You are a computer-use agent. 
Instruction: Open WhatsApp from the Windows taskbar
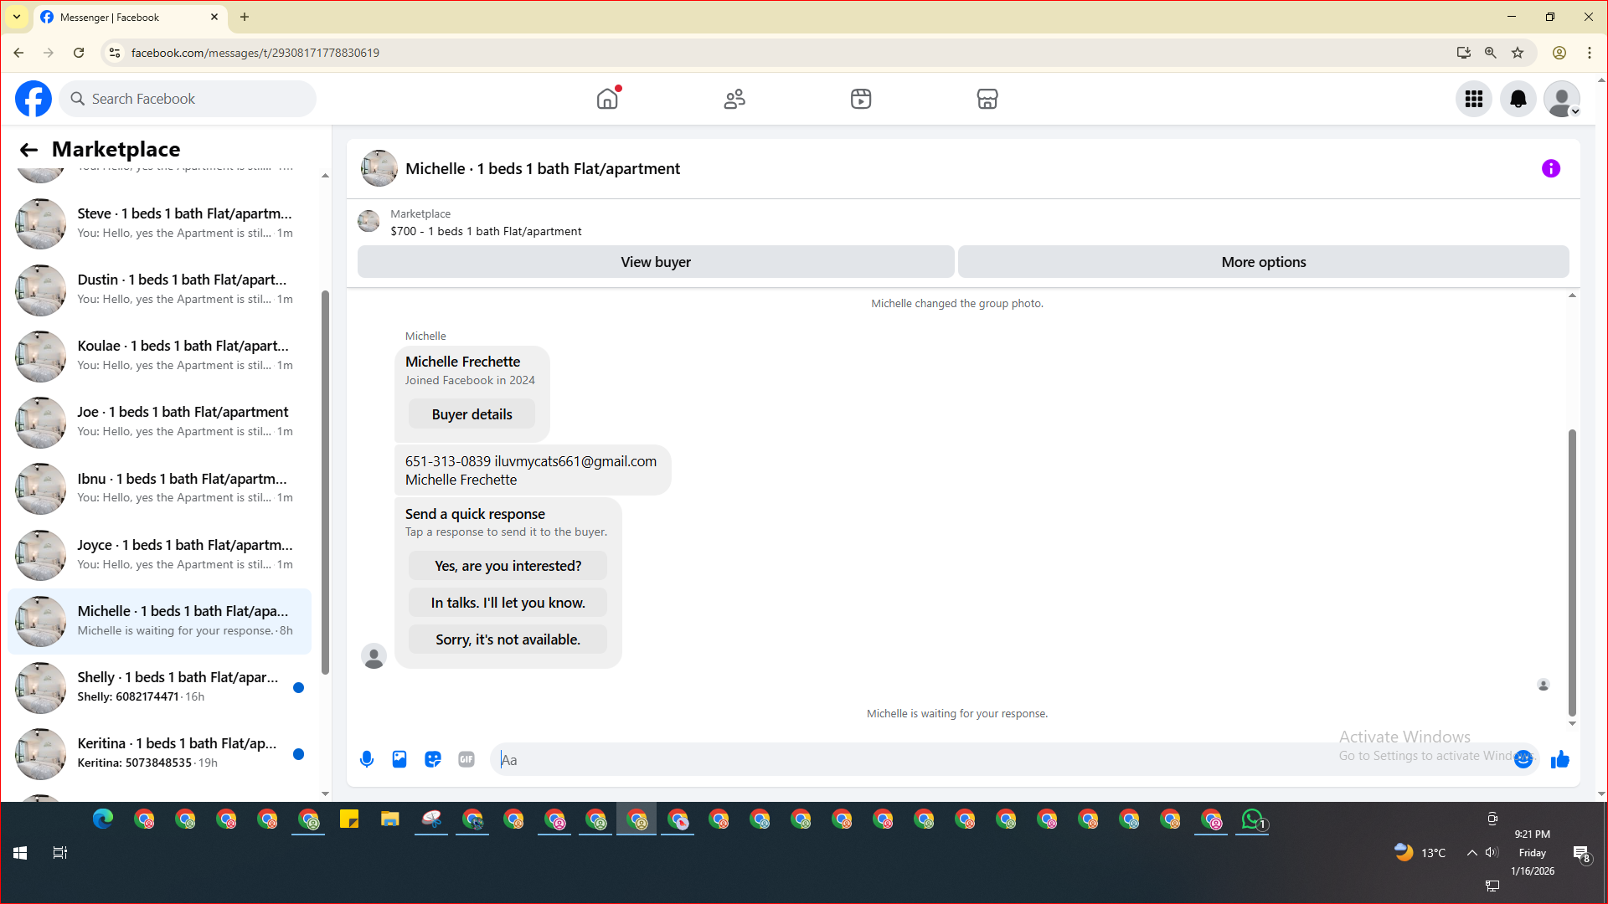[x=1252, y=819]
